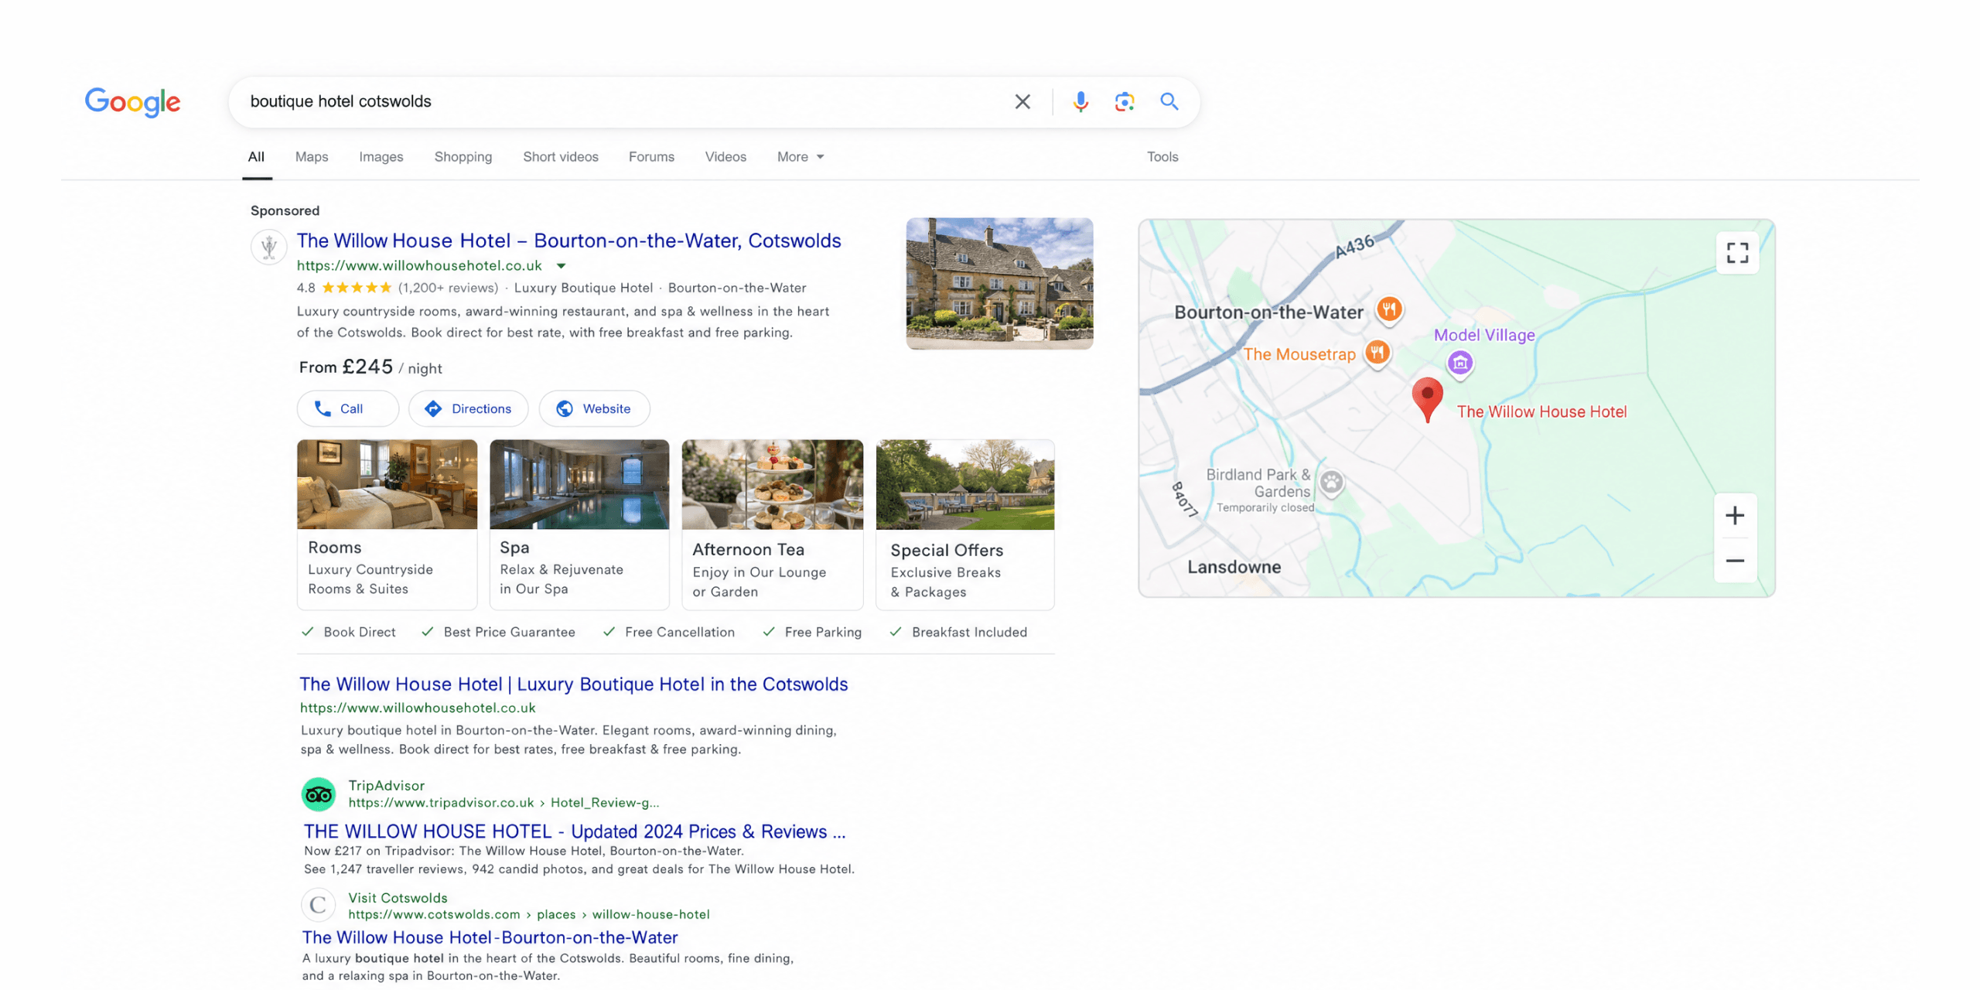
Task: Click the restaurant marker beside Bourton-on-the-Water label
Action: tap(1389, 310)
